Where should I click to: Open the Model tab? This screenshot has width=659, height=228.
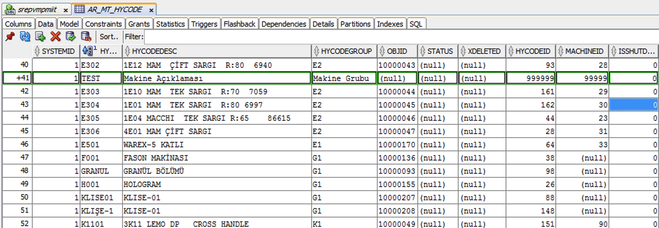[x=69, y=24]
